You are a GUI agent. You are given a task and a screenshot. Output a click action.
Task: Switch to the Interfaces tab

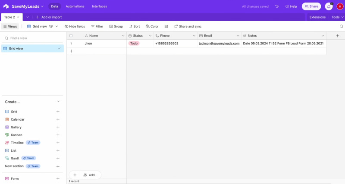pyautogui.click(x=100, y=6)
